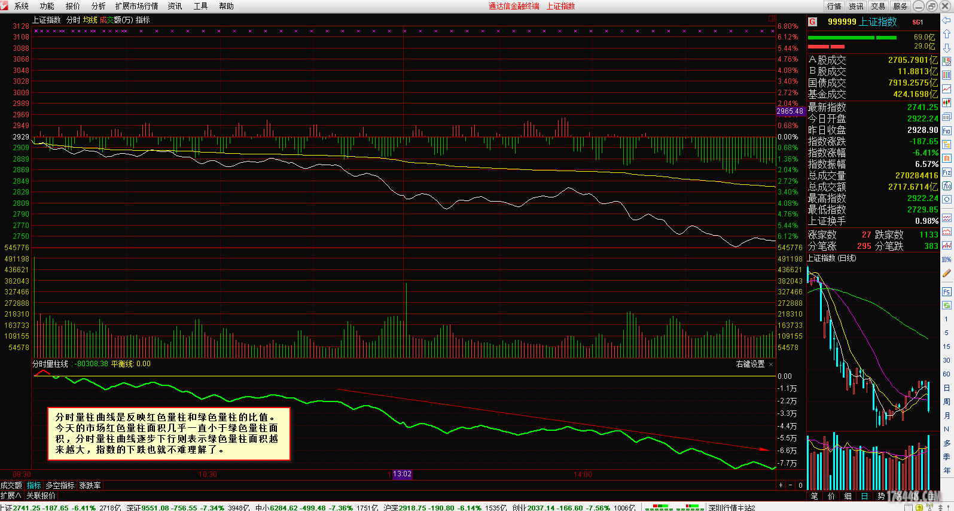Viewport: 954px width, 511px height.
Task: Switch to 涨跌率 tab
Action: tap(90, 485)
